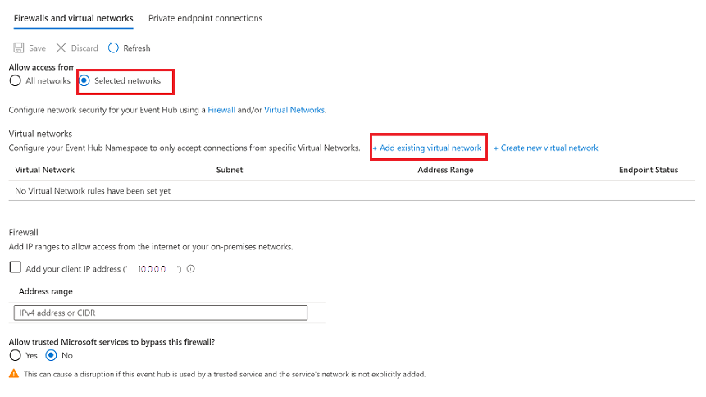Click the IPv4 address or CIDR field

coord(160,313)
